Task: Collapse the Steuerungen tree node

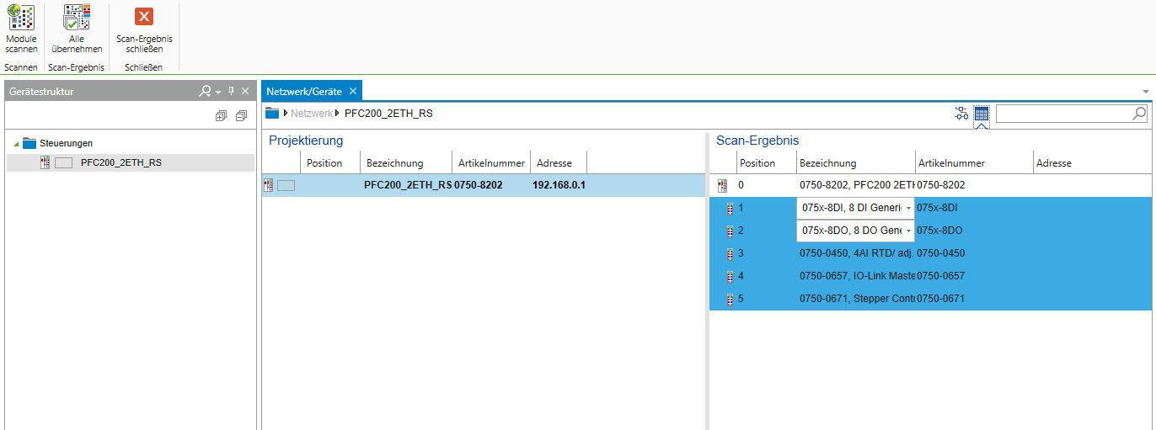Action: (x=16, y=144)
